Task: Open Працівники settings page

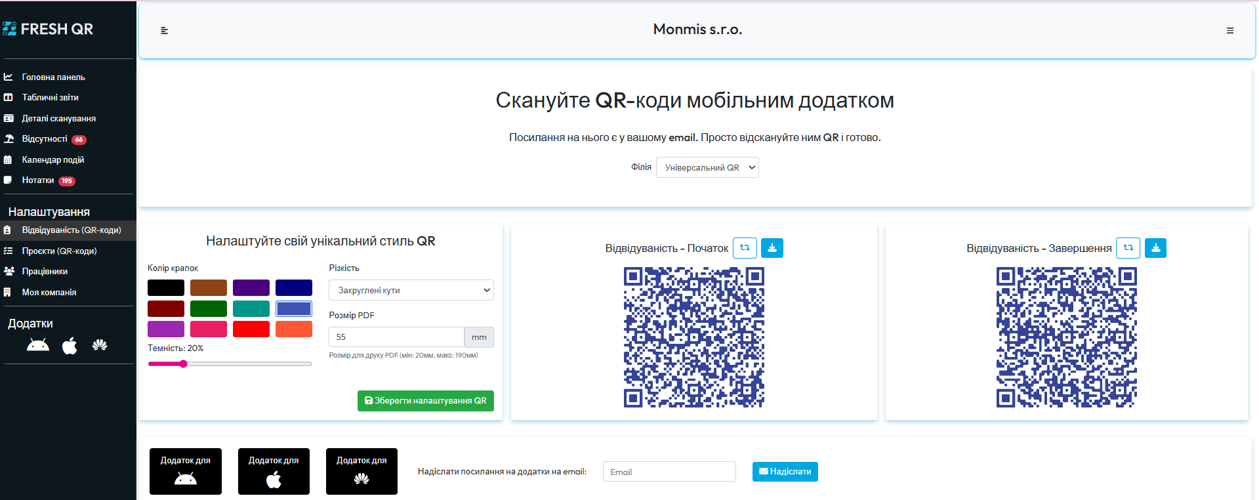Action: point(45,272)
